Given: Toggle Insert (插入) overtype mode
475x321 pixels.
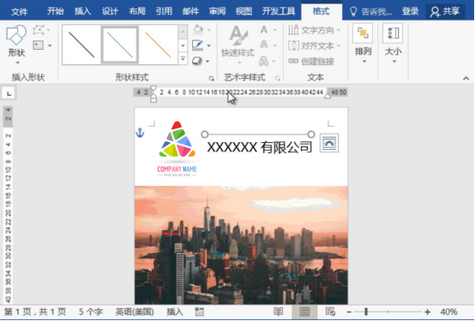Looking at the screenshot, I should (x=175, y=312).
